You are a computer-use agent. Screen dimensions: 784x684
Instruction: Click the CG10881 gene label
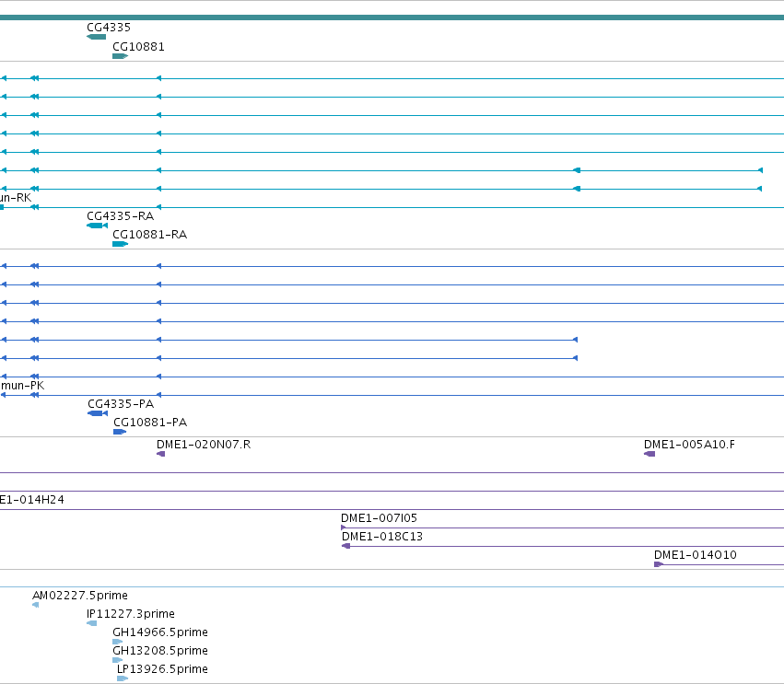coord(138,46)
